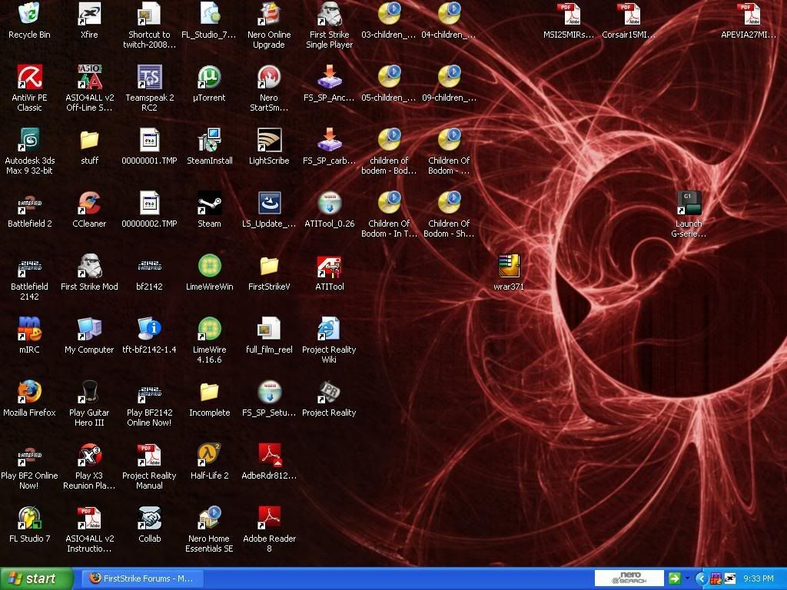Click the Collab handshake icon

coord(149,517)
